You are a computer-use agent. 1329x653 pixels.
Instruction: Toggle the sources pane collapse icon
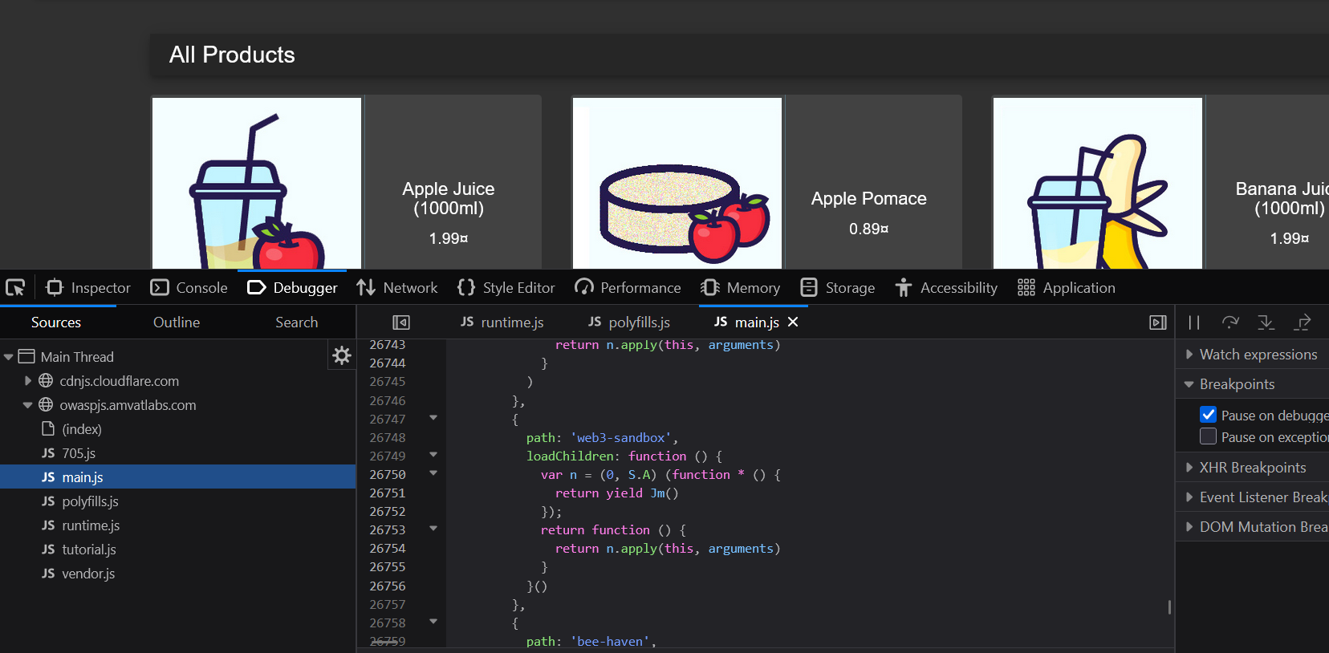click(x=401, y=322)
